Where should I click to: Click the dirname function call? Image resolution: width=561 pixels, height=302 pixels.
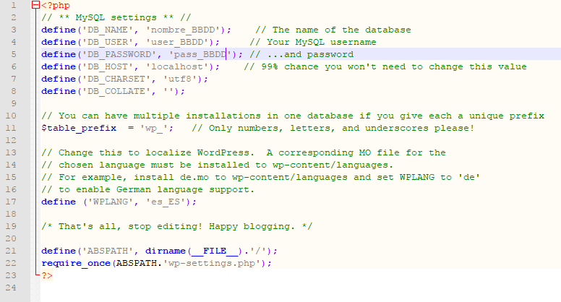click(166, 251)
